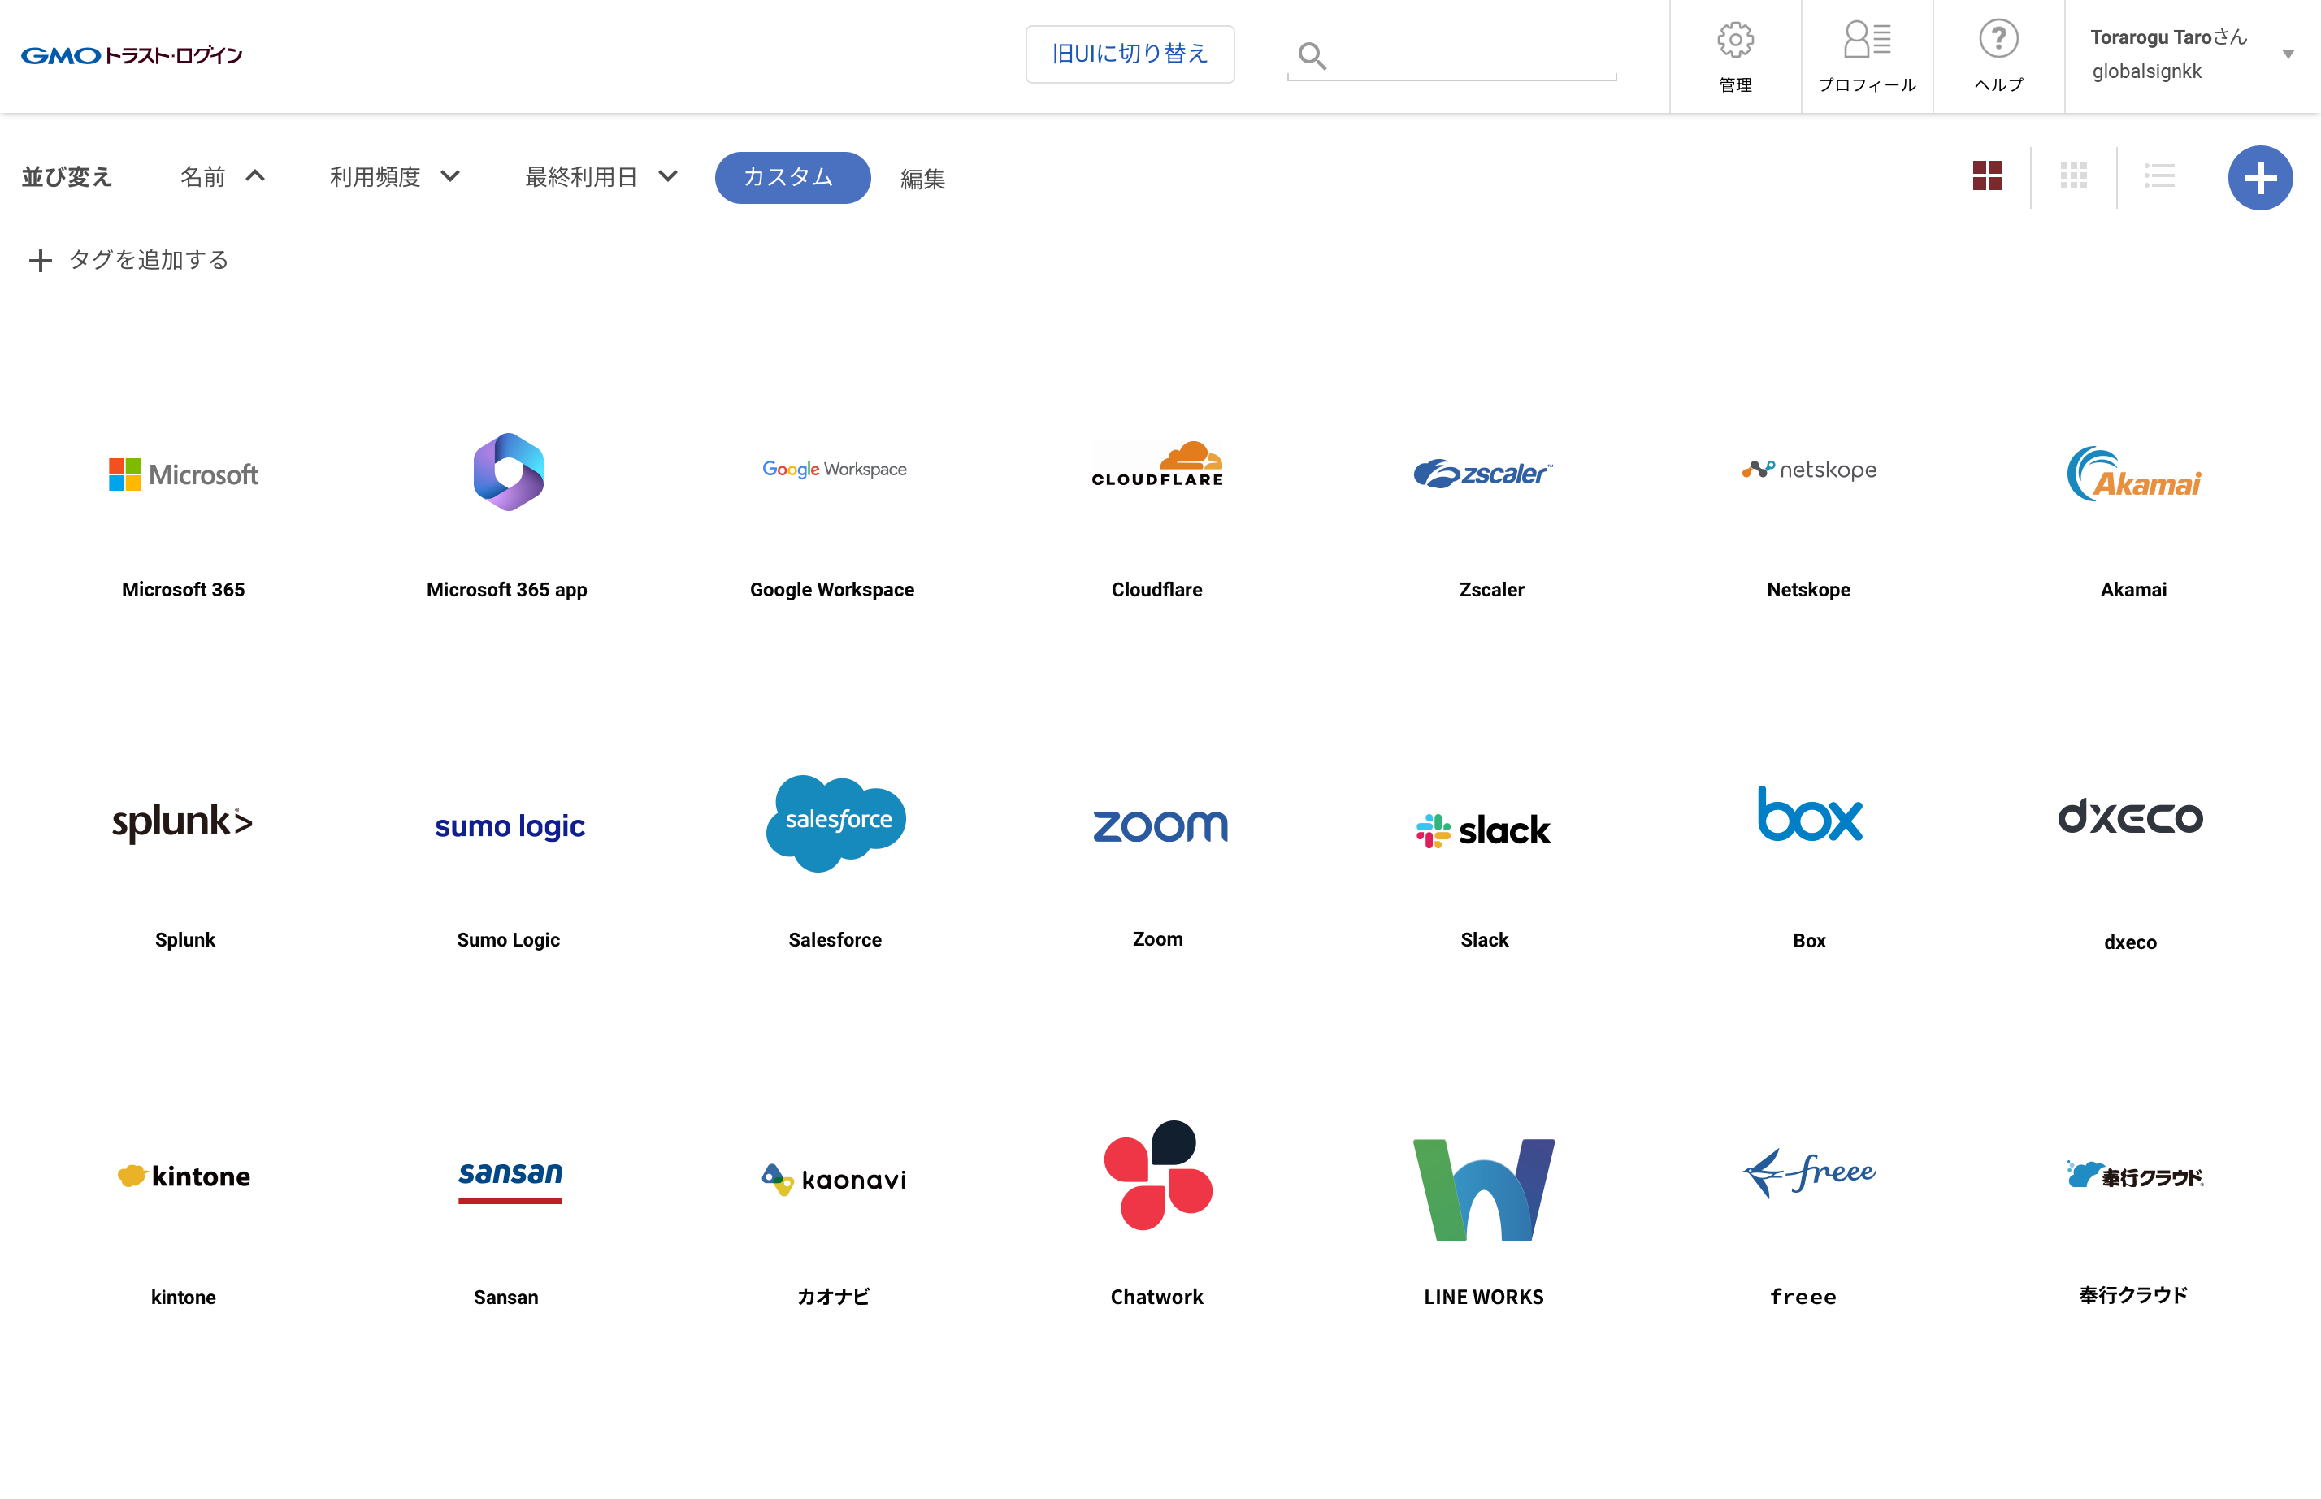
Task: Click the search magnifier icon
Action: 1312,56
